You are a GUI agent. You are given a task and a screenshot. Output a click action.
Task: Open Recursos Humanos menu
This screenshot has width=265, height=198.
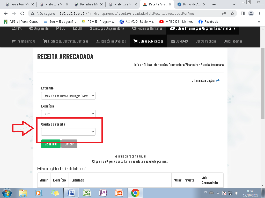(147, 28)
